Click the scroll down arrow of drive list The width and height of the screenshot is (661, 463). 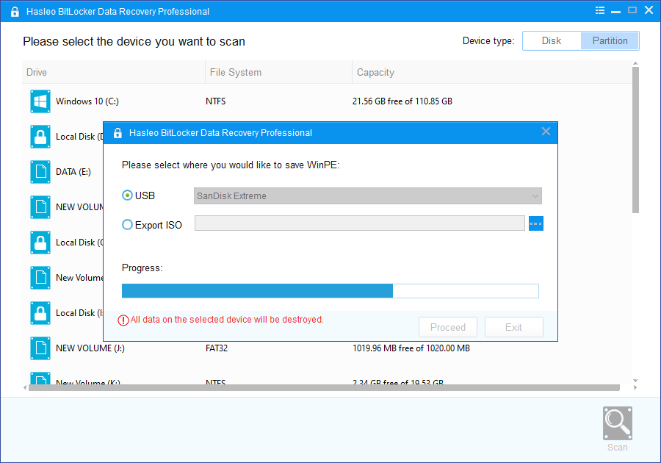[635, 381]
